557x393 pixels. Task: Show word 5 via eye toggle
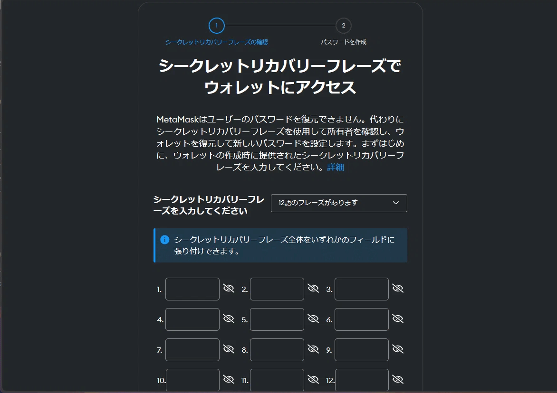point(313,319)
